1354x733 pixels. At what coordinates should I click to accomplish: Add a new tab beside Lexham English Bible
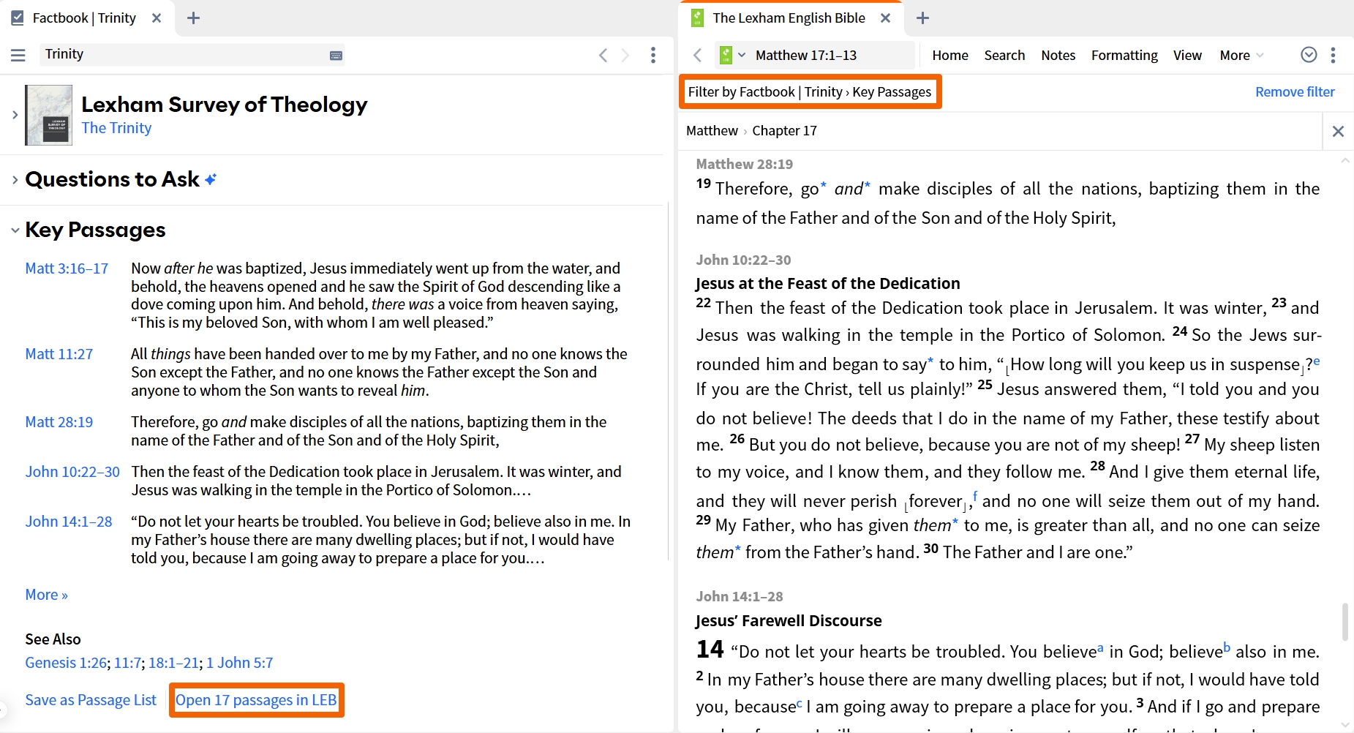[922, 18]
